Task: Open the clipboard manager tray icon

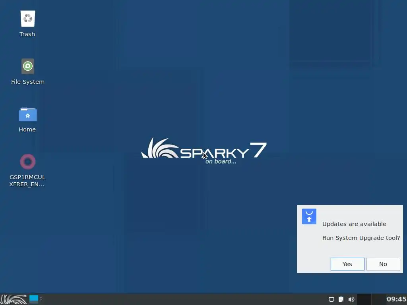Action: pos(341,299)
